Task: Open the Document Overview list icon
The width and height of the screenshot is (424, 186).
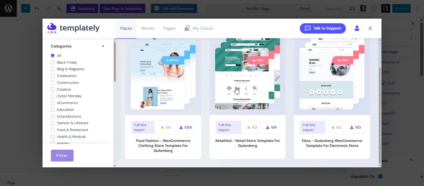Action: 59,8
